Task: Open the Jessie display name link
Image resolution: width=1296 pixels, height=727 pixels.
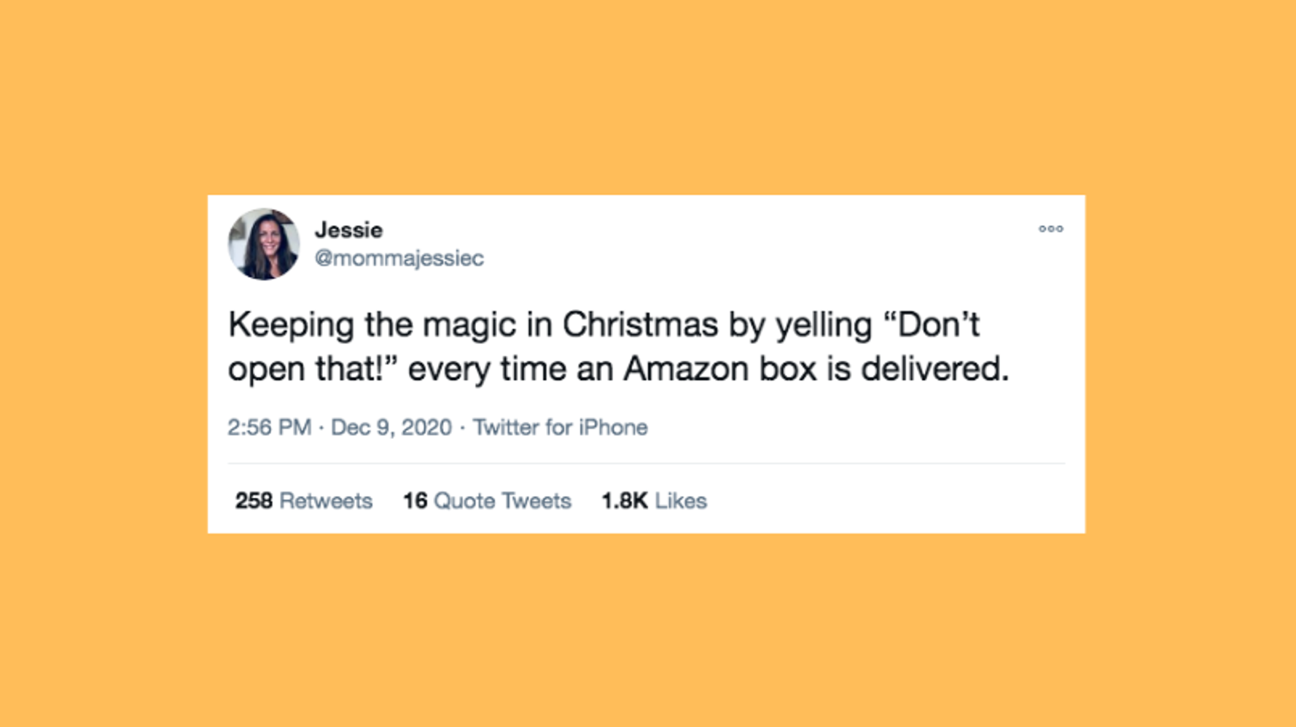Action: click(x=348, y=230)
